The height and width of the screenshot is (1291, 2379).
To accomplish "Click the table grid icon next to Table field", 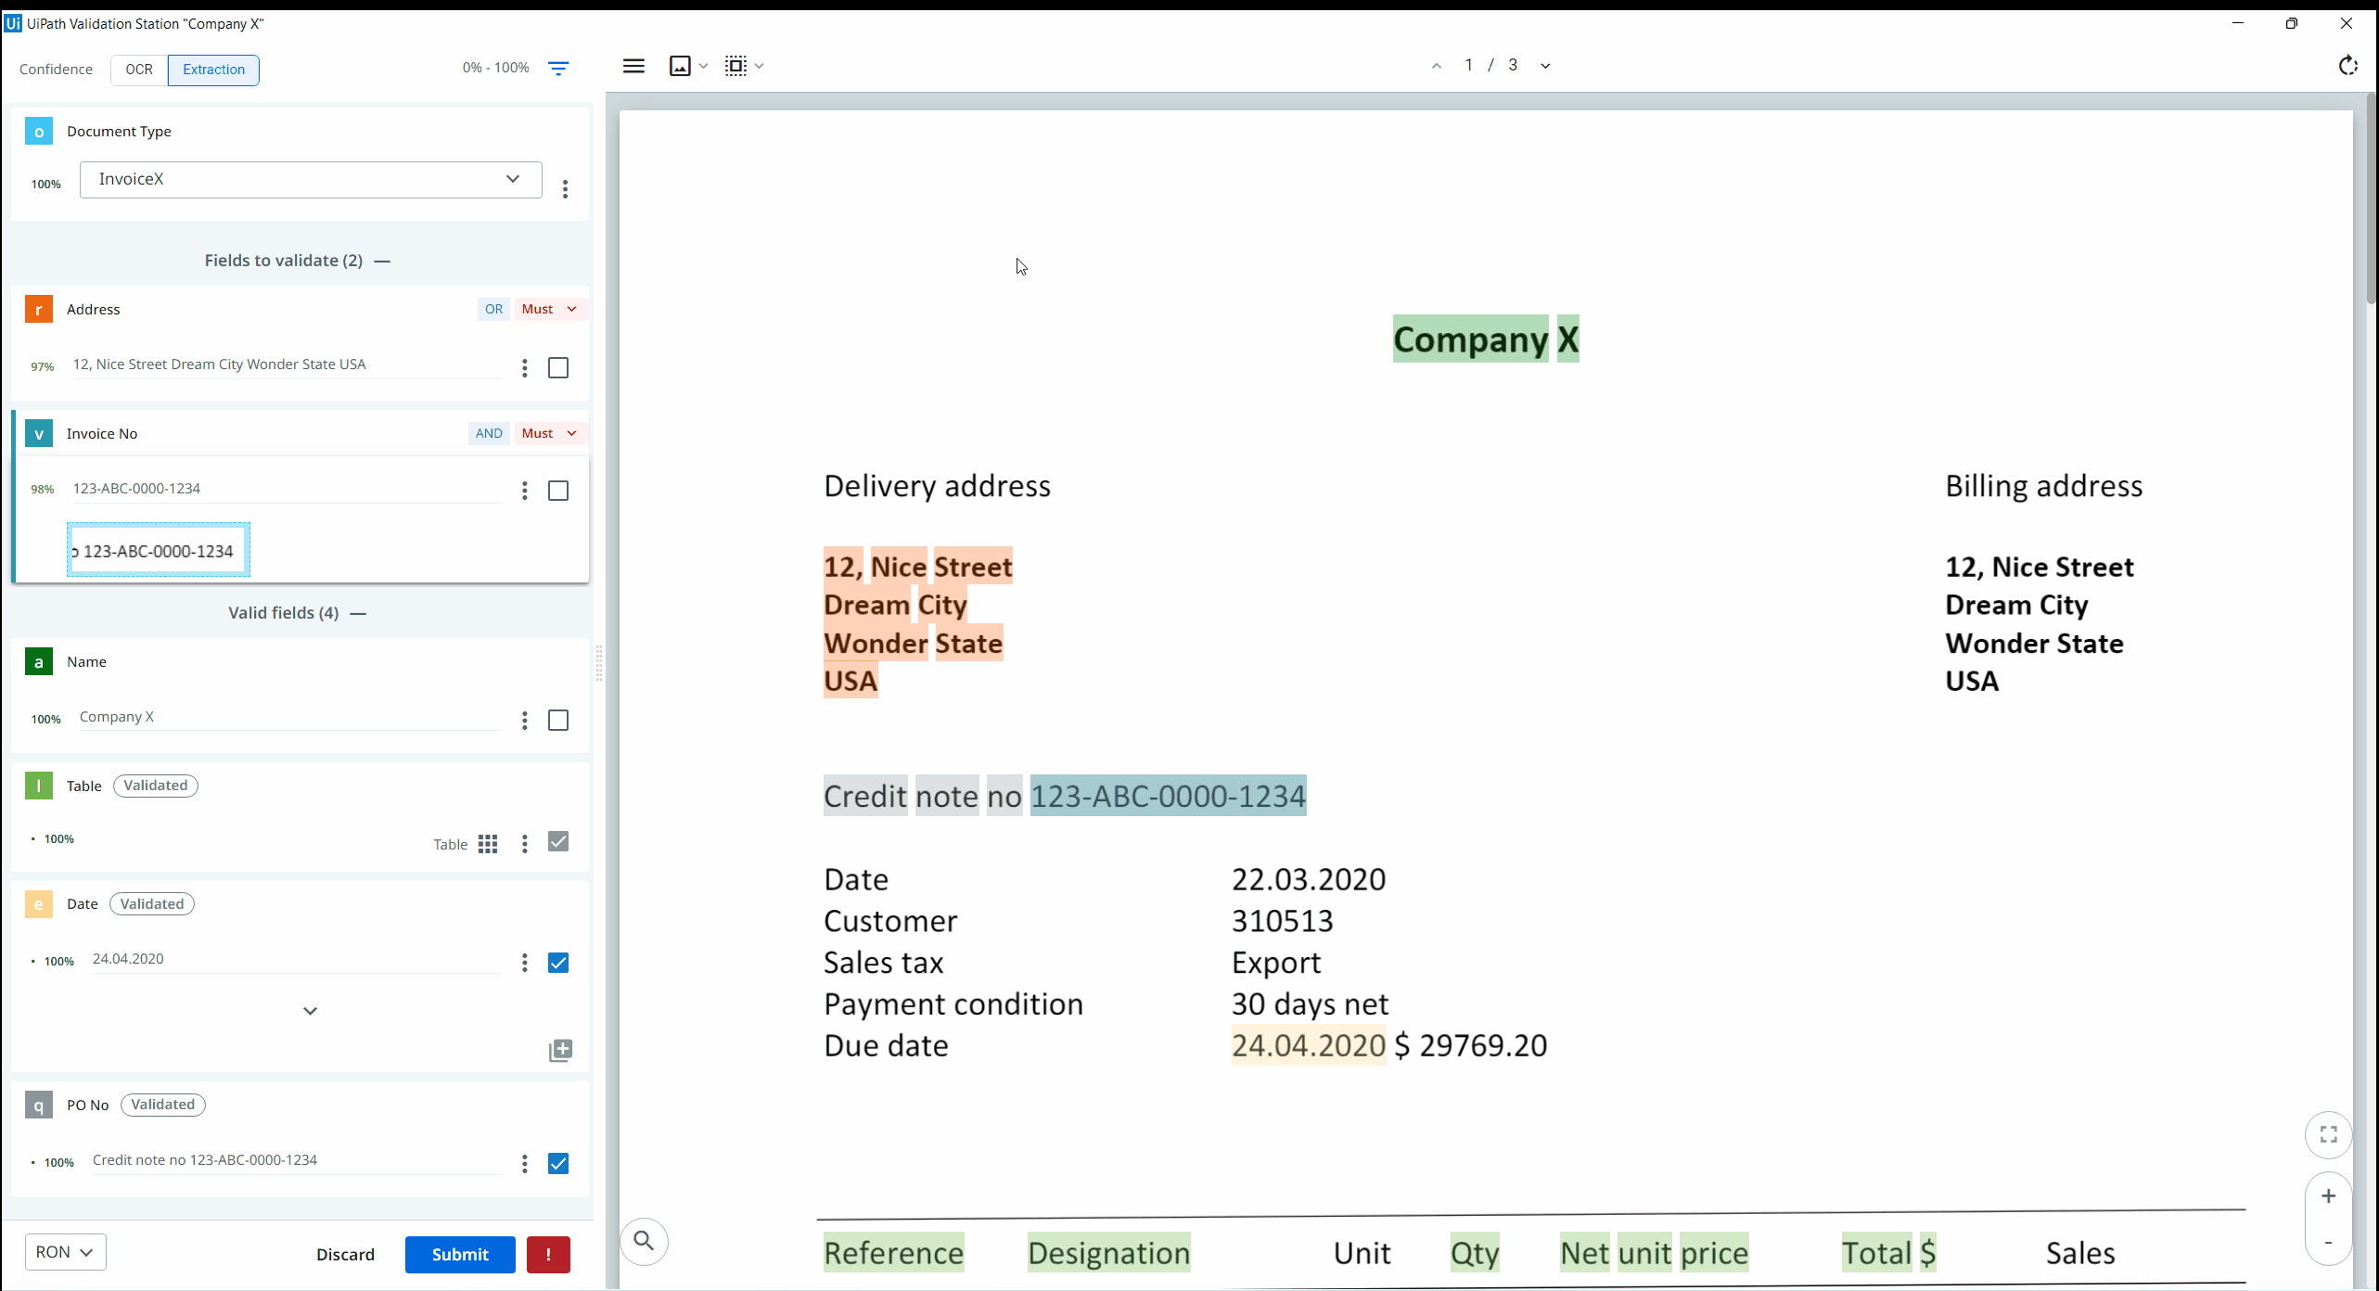I will pos(488,844).
